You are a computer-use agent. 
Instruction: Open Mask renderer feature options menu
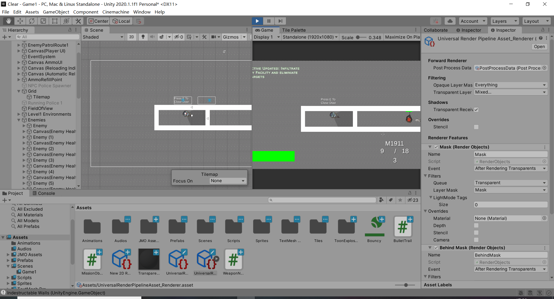pos(545,147)
